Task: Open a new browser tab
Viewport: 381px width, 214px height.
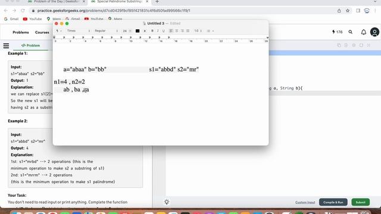Action: [157, 2]
